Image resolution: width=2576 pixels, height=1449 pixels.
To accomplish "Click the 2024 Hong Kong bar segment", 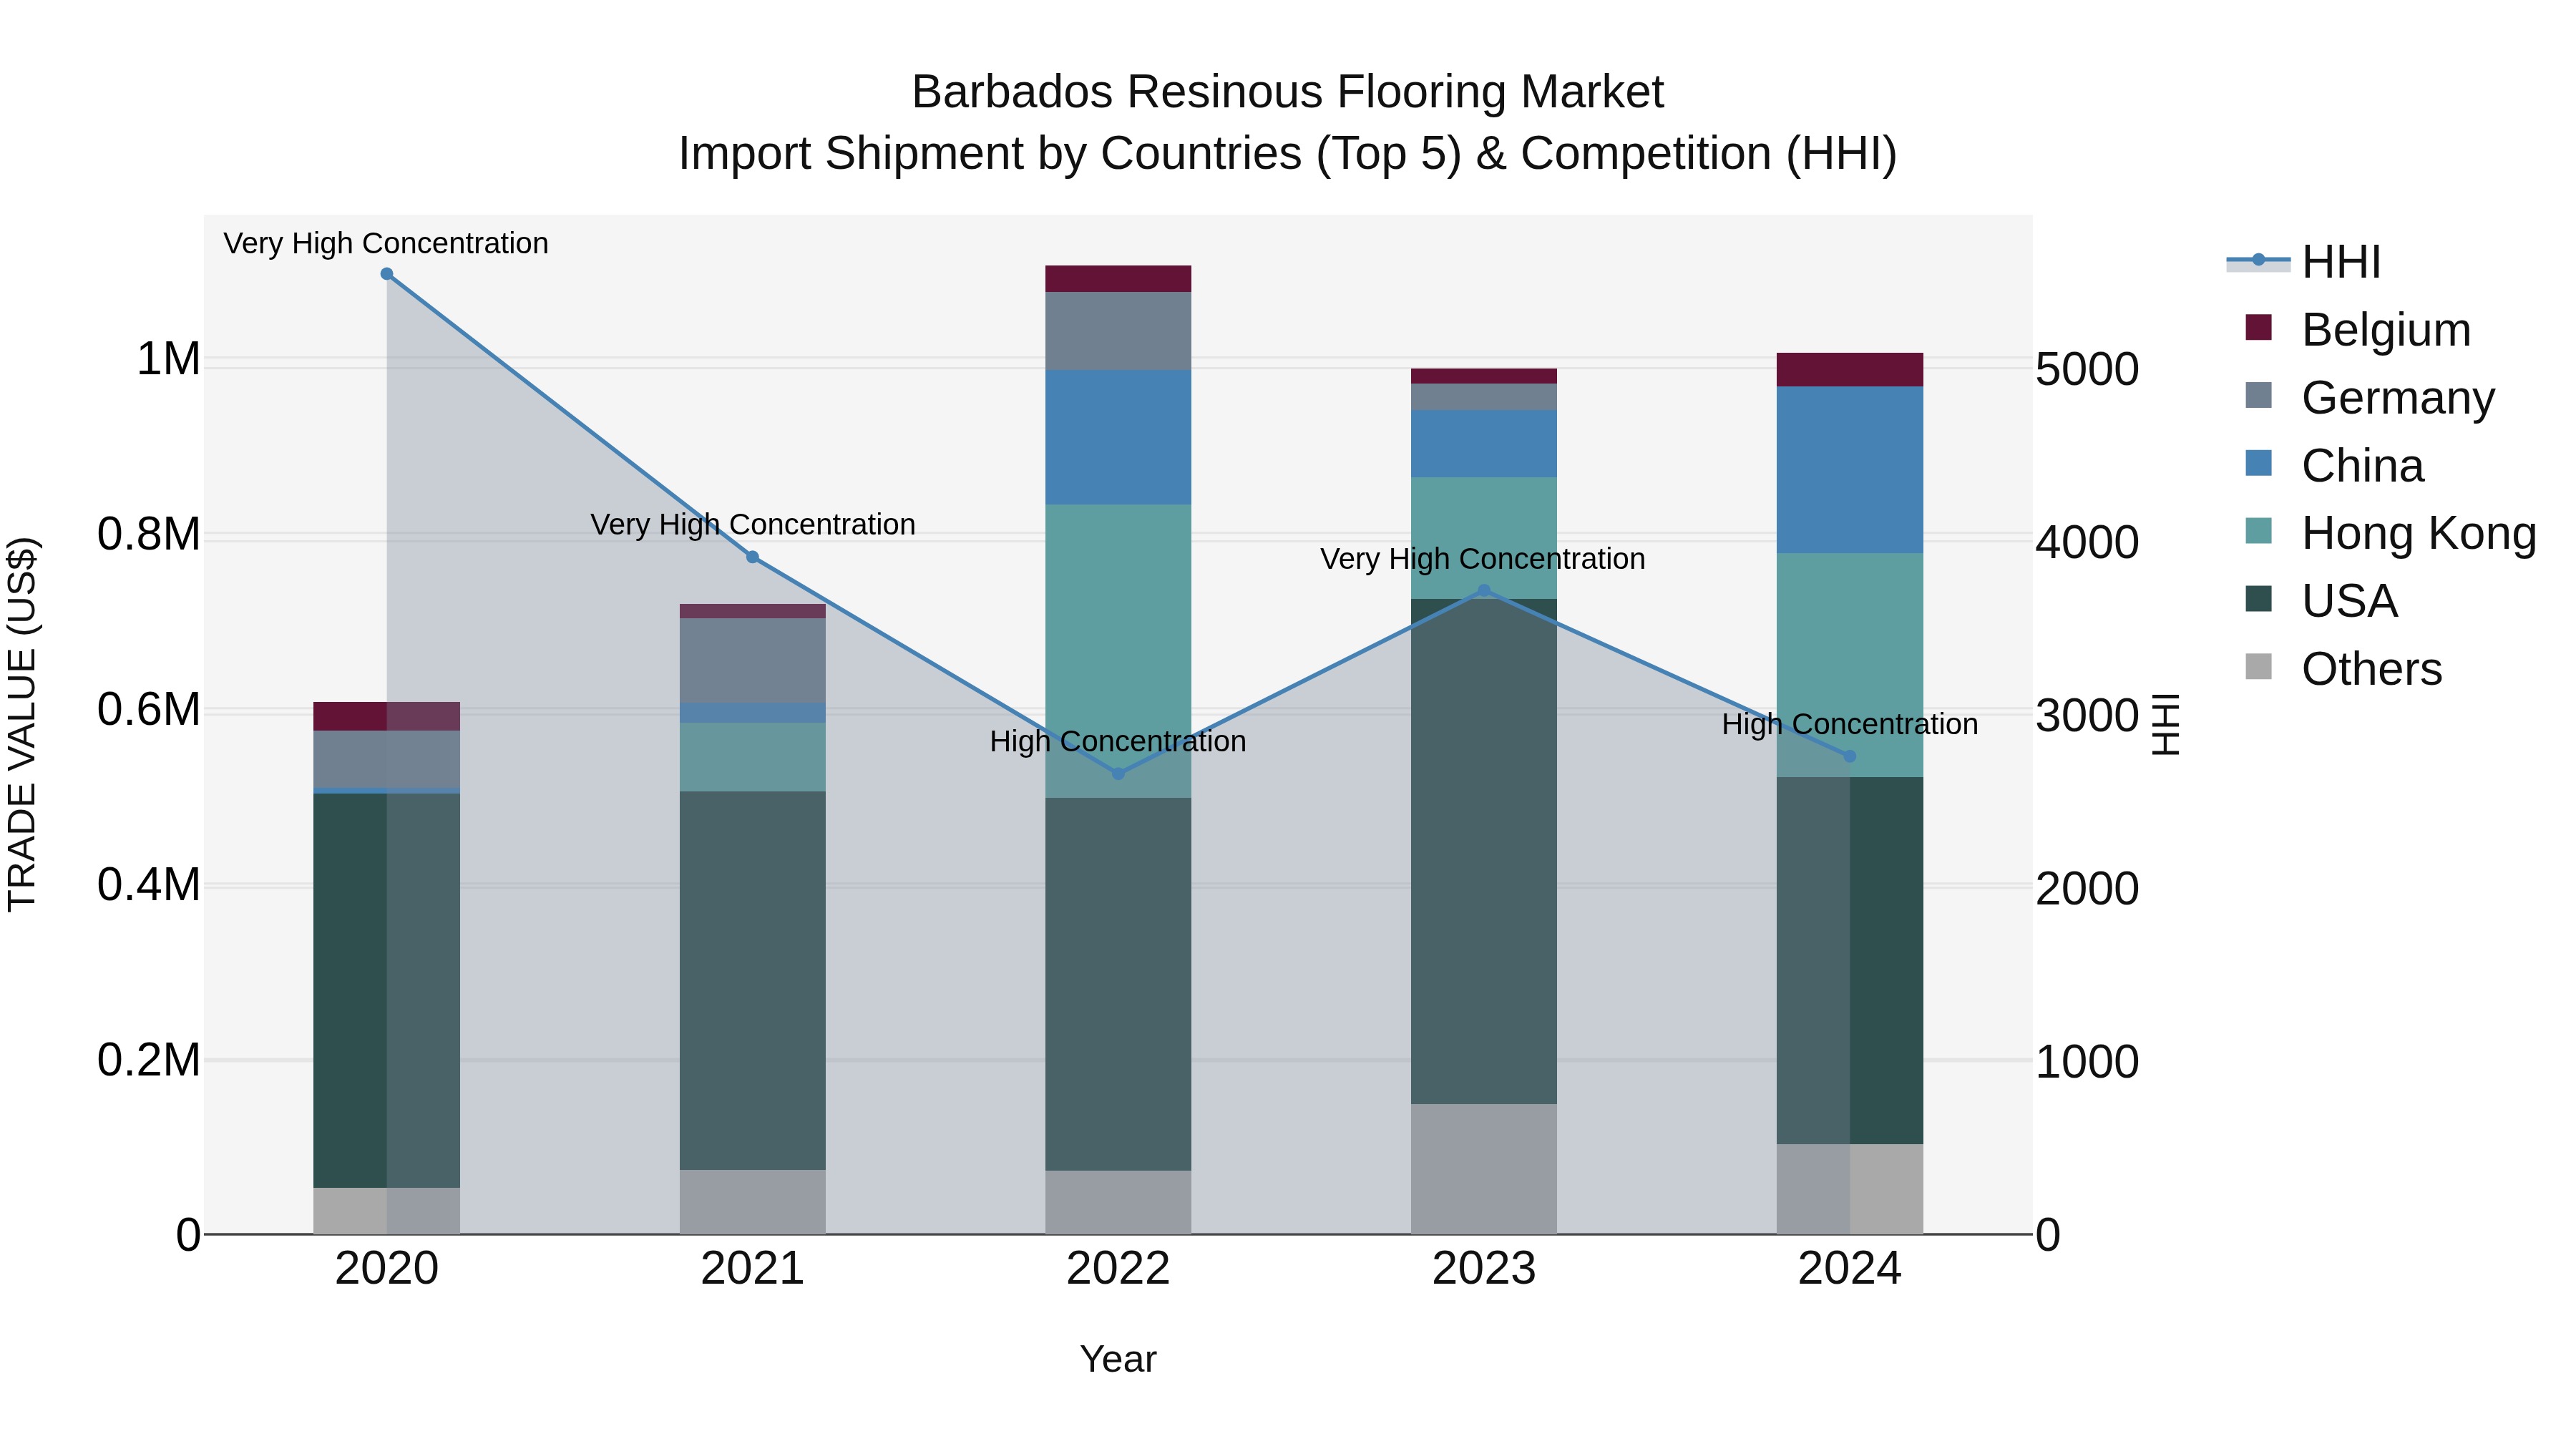I will (x=1849, y=665).
